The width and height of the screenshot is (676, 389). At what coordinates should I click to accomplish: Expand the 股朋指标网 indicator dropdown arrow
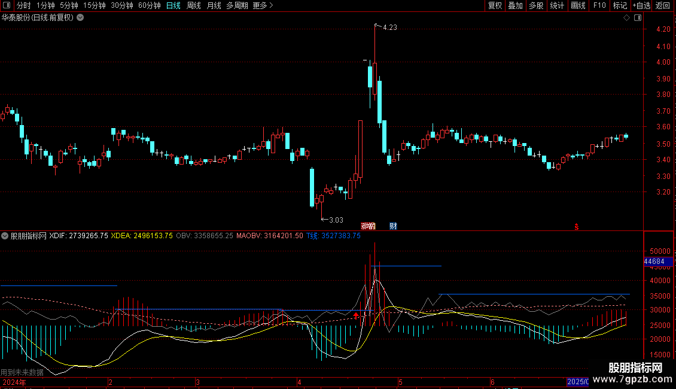click(5, 236)
